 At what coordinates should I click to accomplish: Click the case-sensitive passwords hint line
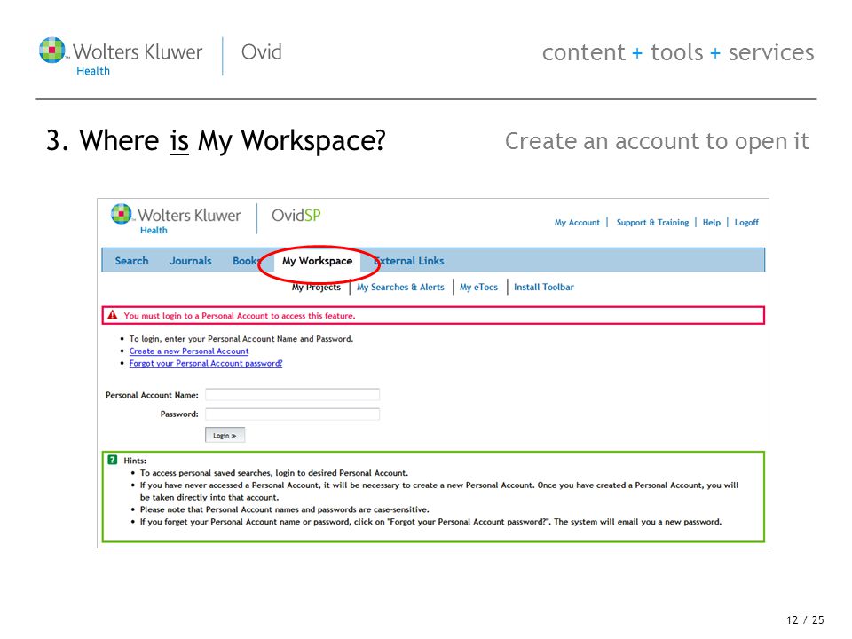285,509
